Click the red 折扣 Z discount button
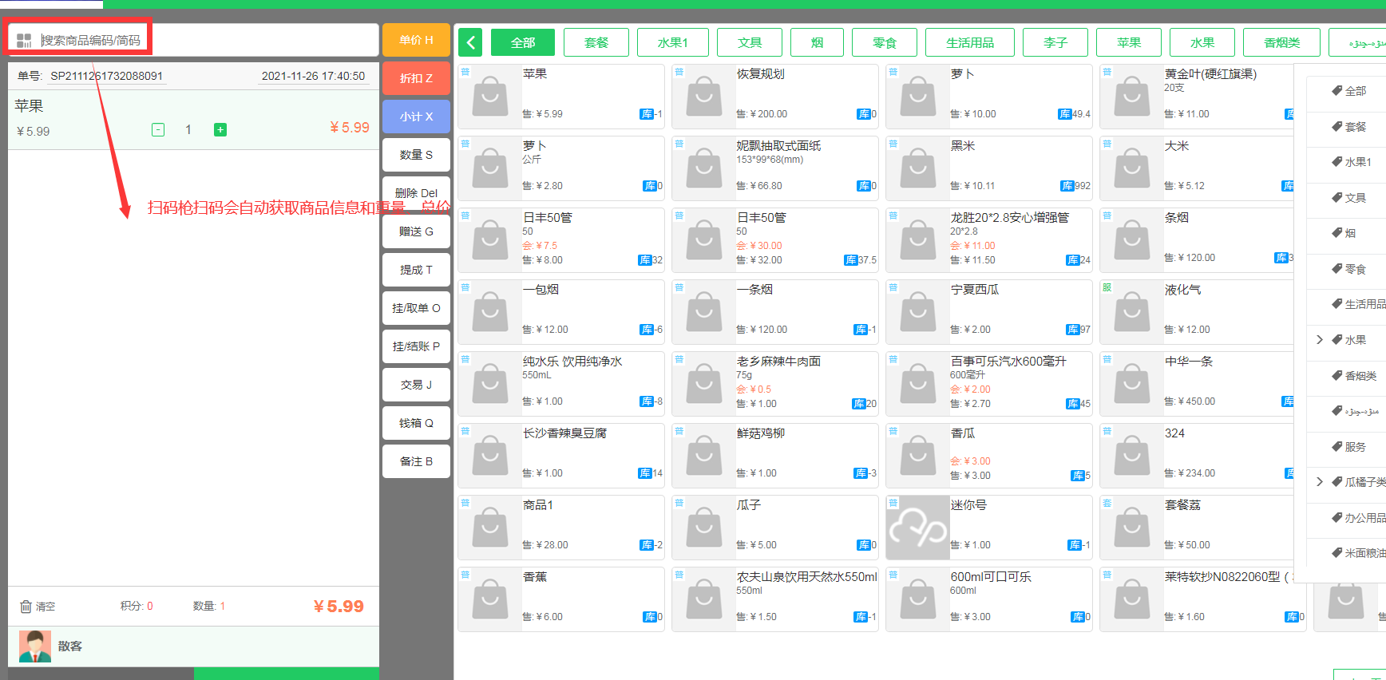This screenshot has width=1386, height=680. pyautogui.click(x=416, y=78)
